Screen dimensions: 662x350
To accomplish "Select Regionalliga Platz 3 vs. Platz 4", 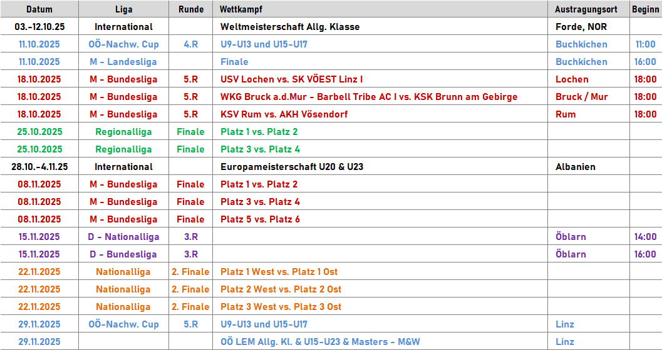I will click(x=260, y=149).
